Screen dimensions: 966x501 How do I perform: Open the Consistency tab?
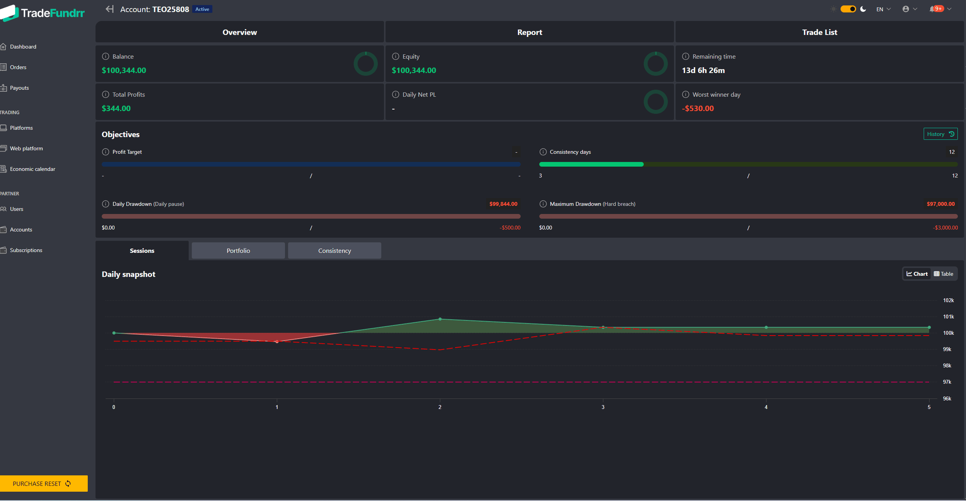click(x=334, y=250)
